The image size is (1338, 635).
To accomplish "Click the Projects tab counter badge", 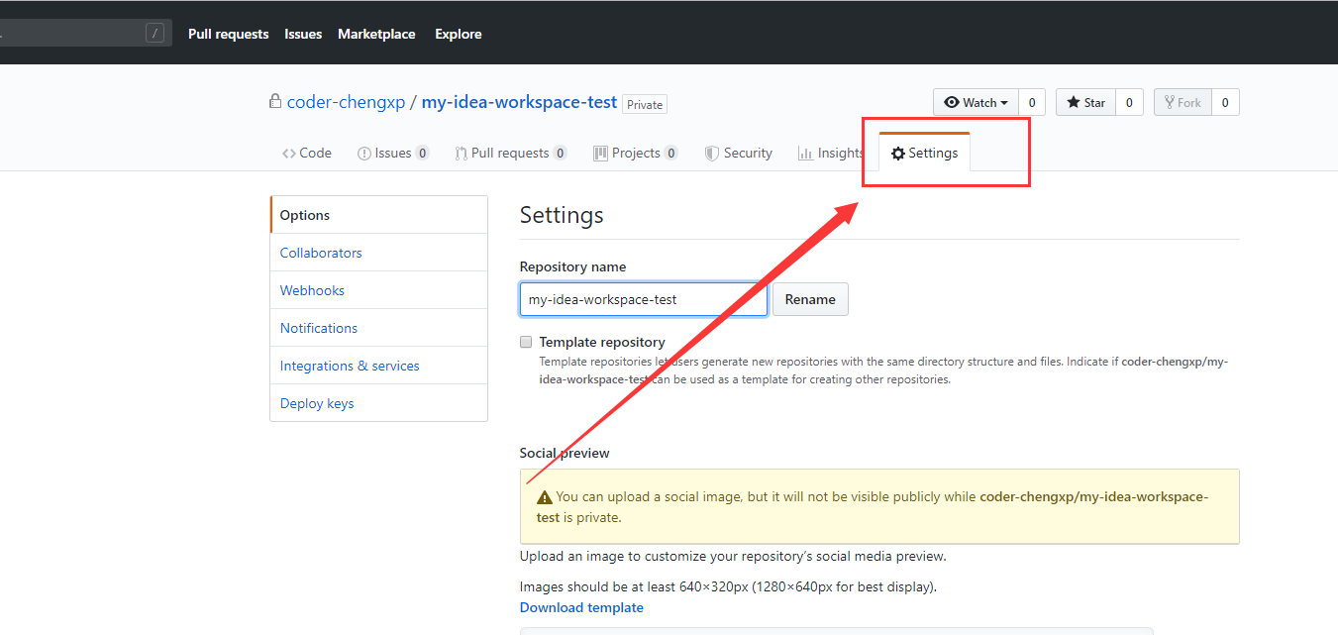I will [x=670, y=154].
